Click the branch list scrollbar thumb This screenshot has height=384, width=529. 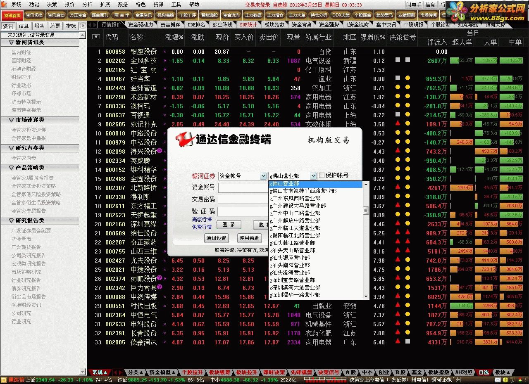[366, 211]
